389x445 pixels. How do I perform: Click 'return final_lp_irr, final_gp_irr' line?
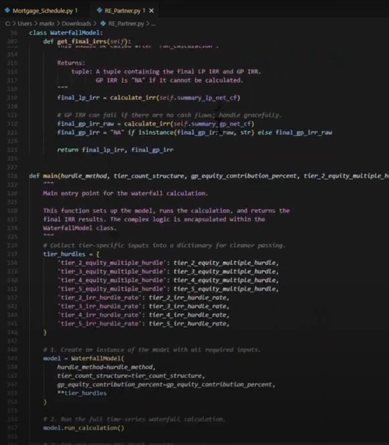tap(115, 150)
